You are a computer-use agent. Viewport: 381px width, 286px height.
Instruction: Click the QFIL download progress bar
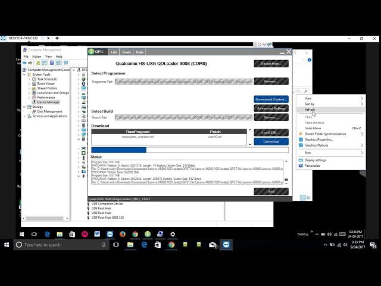pyautogui.click(x=190, y=150)
